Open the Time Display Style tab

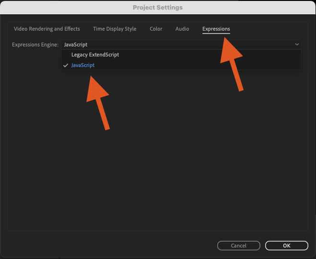tap(115, 29)
